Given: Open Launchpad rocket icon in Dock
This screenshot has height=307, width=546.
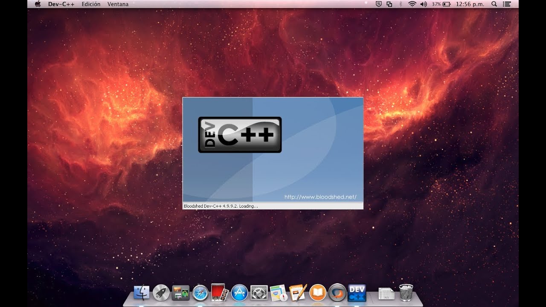Looking at the screenshot, I should tap(161, 293).
